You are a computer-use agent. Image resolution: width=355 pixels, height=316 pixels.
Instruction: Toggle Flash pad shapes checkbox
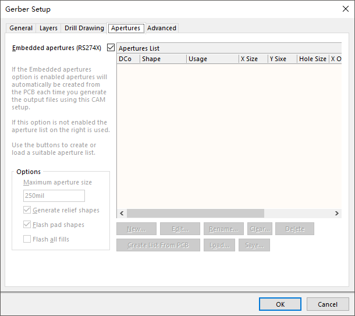pyautogui.click(x=27, y=225)
